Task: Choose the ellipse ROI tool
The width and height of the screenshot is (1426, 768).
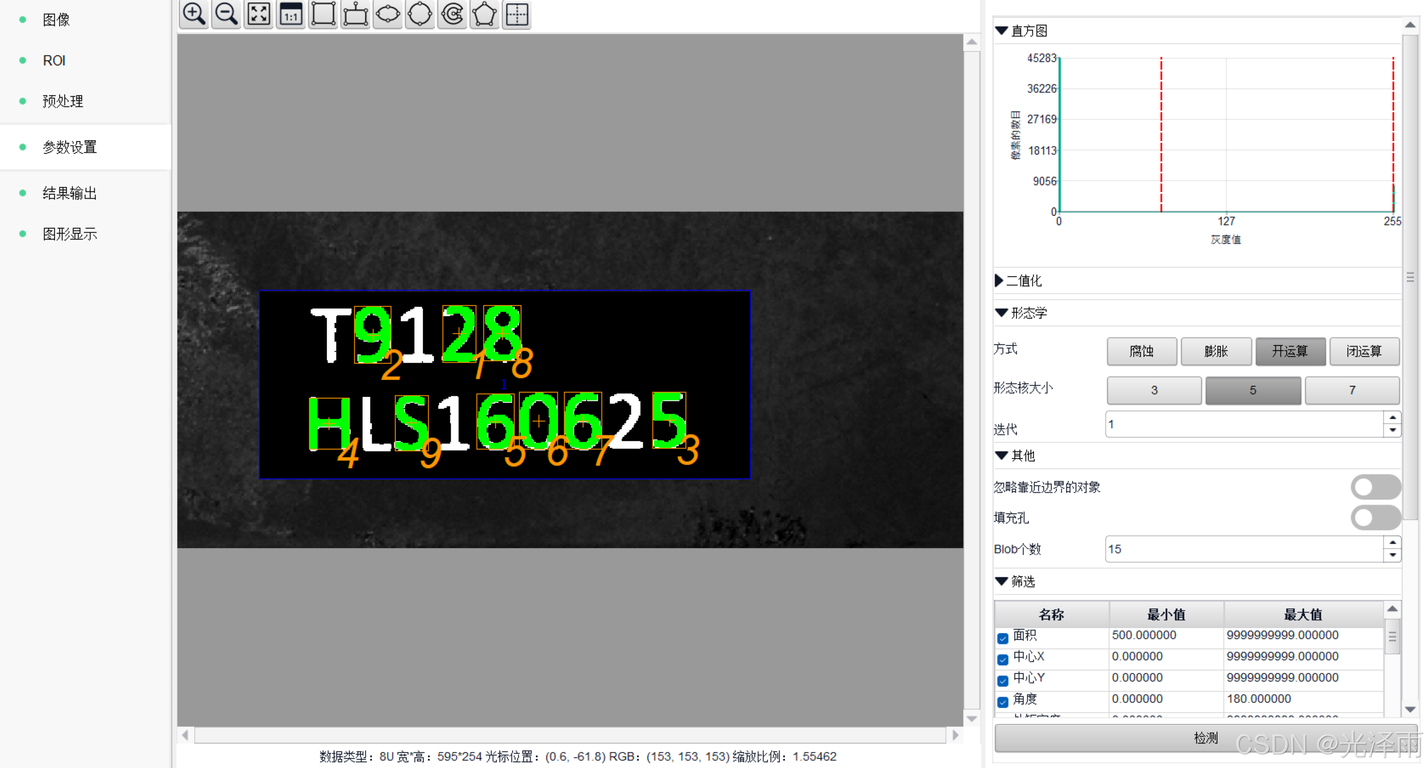Action: tap(388, 14)
